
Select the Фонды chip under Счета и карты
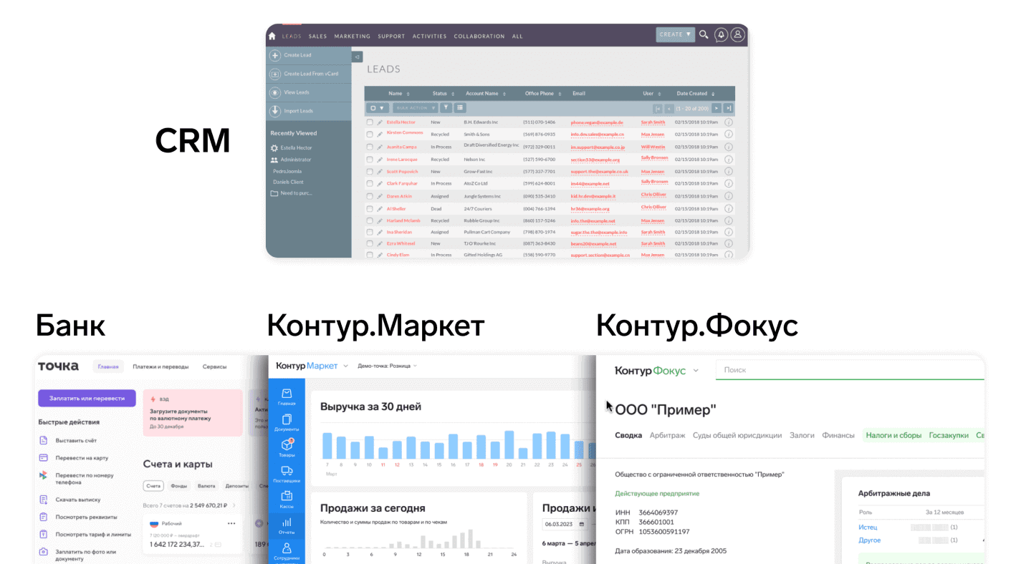(x=178, y=486)
